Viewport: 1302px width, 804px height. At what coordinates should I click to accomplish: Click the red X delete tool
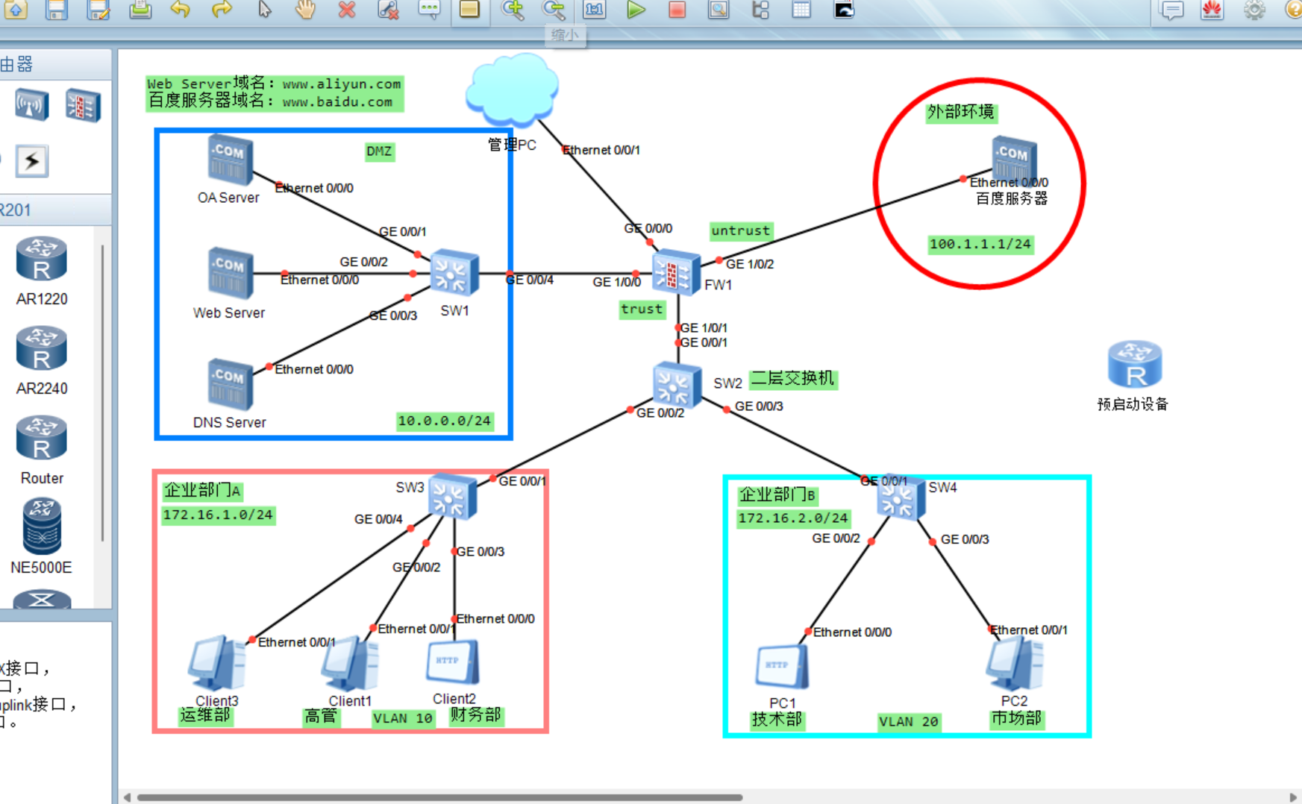346,9
